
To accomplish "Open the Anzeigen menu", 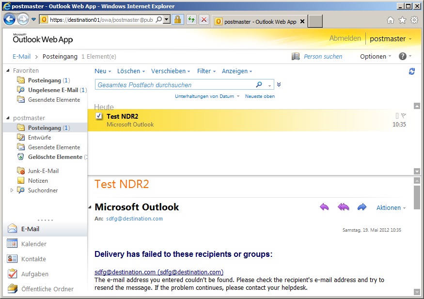I will [237, 71].
